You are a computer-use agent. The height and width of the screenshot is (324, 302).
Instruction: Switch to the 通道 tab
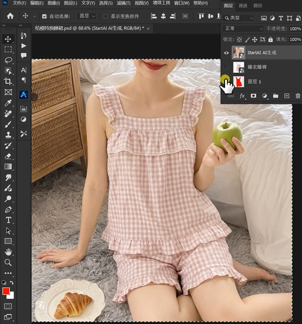pyautogui.click(x=243, y=6)
